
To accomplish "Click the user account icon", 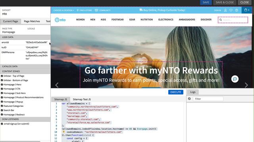I will click(x=225, y=10).
